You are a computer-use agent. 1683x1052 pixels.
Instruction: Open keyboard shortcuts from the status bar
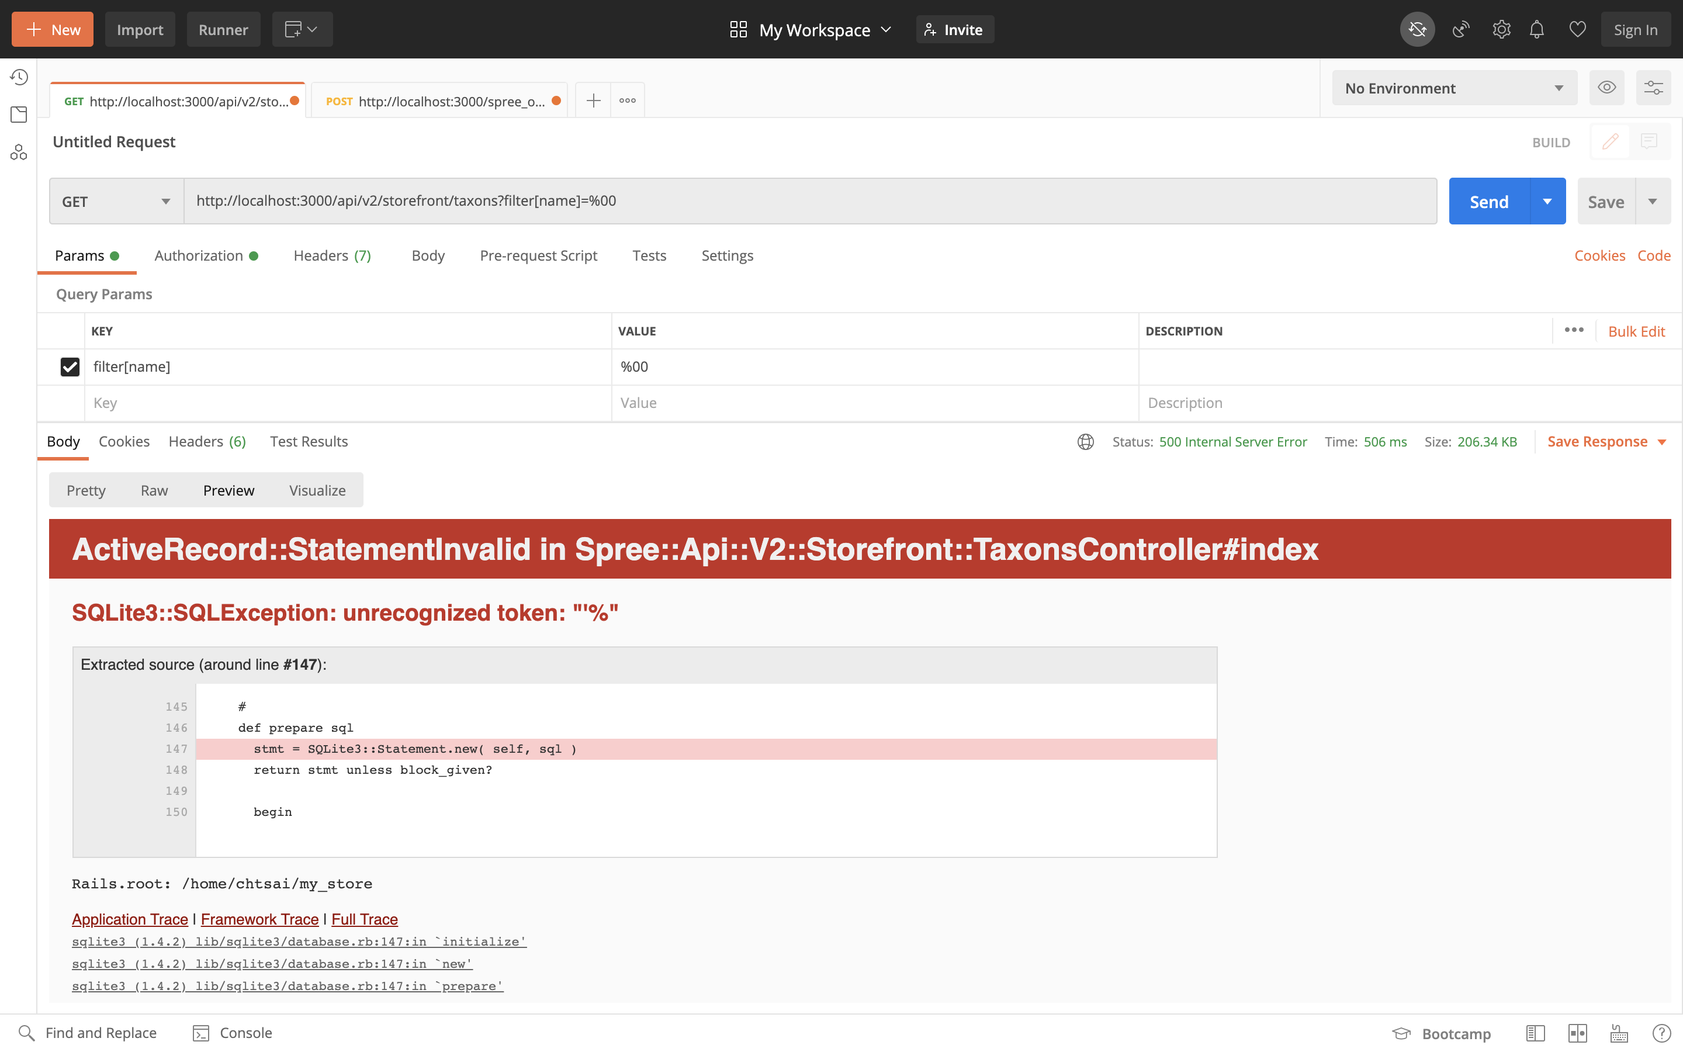tap(1617, 1033)
